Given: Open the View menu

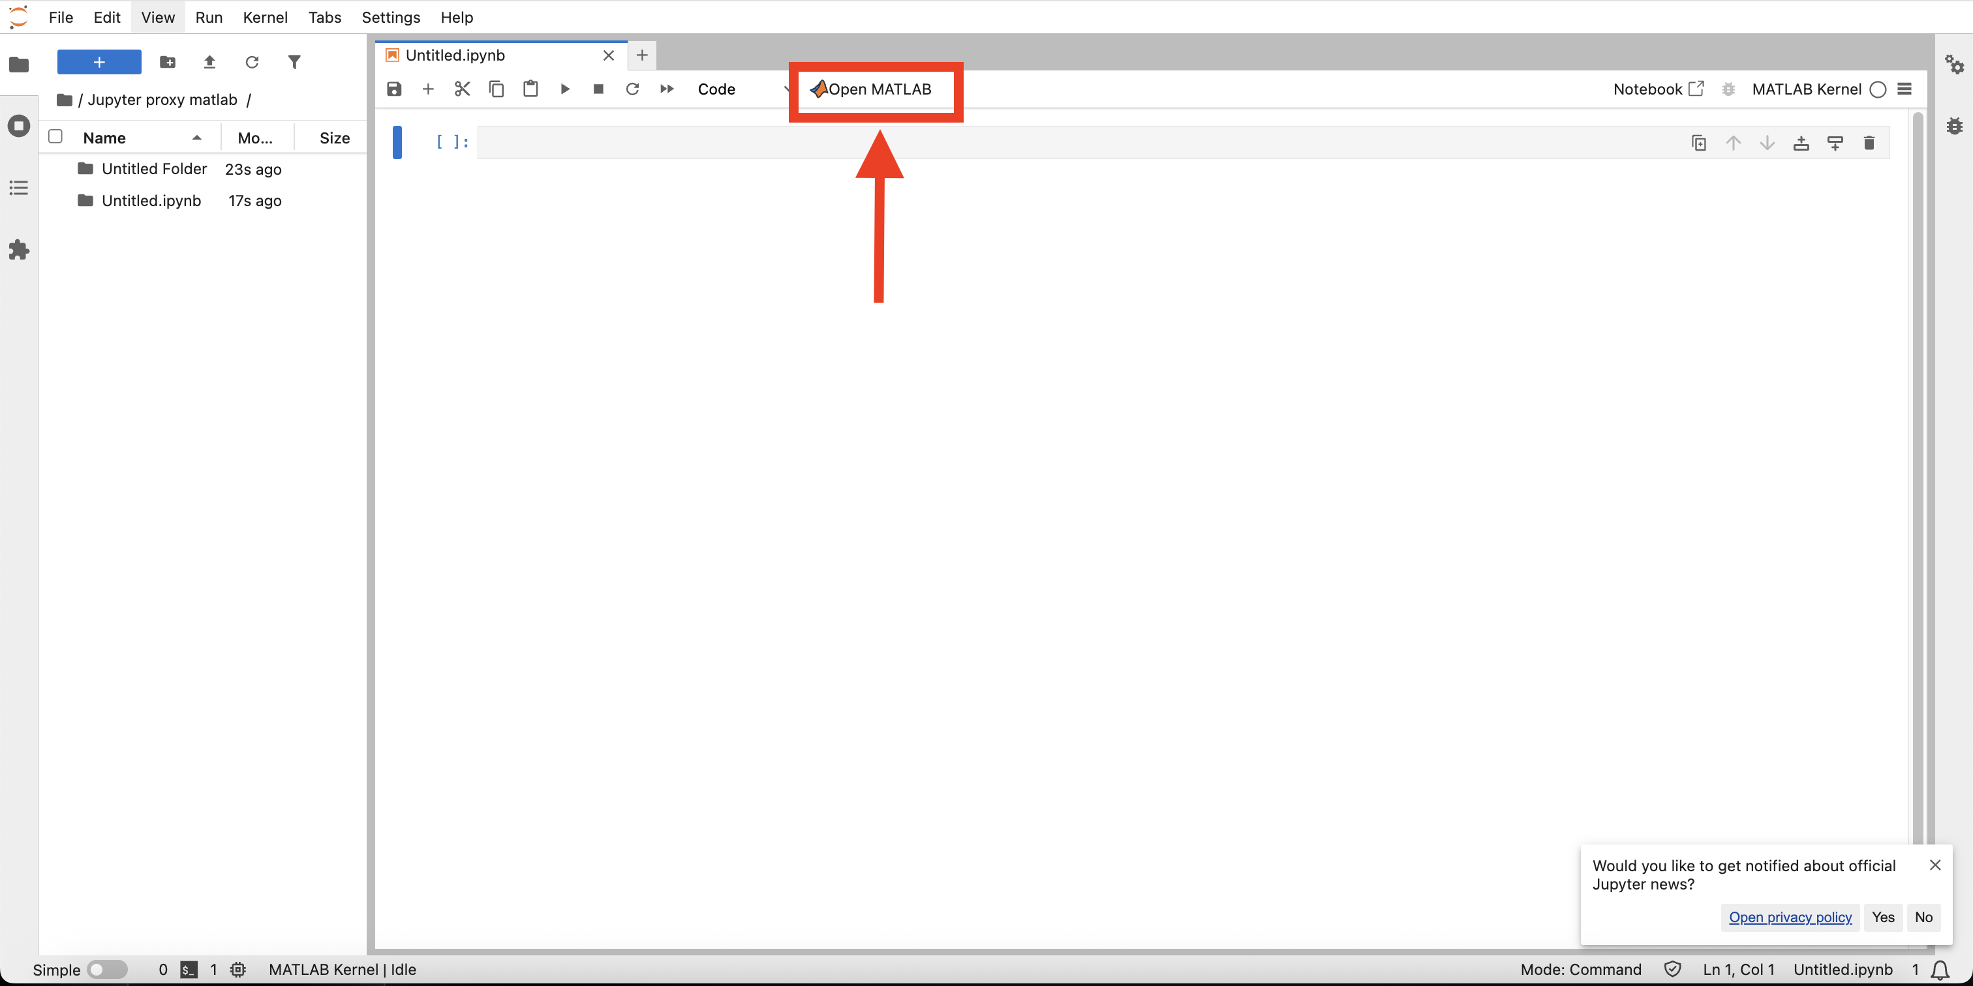Looking at the screenshot, I should coord(158,17).
